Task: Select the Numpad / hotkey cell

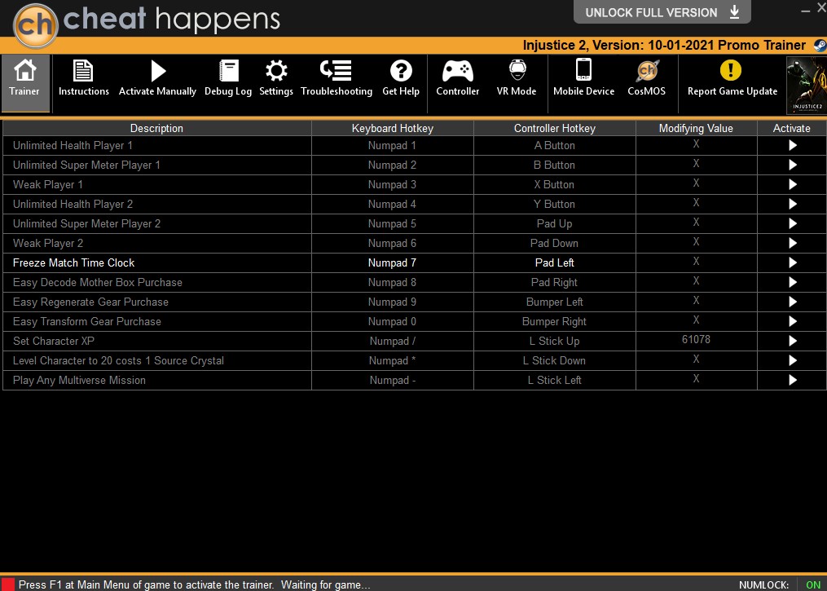Action: [393, 341]
